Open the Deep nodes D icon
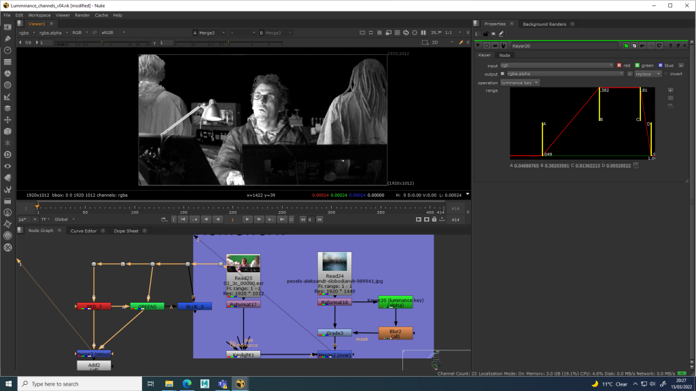696x391 pixels. pos(7,154)
